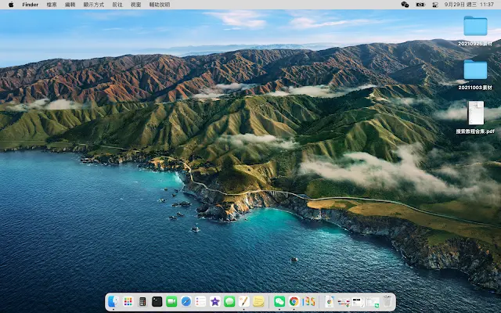This screenshot has height=313, width=501.
Task: Open Safari browser in dock
Action: (186, 301)
